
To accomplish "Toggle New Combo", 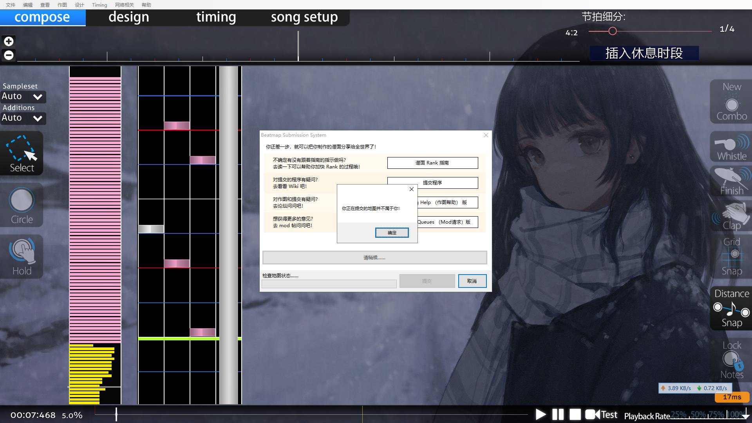I will coord(731,102).
